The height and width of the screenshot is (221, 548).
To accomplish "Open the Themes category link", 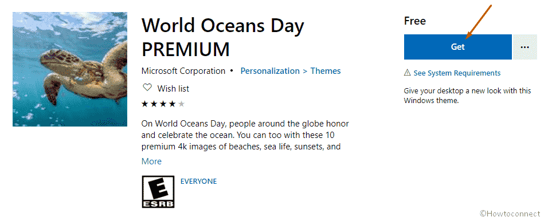I will coord(326,71).
